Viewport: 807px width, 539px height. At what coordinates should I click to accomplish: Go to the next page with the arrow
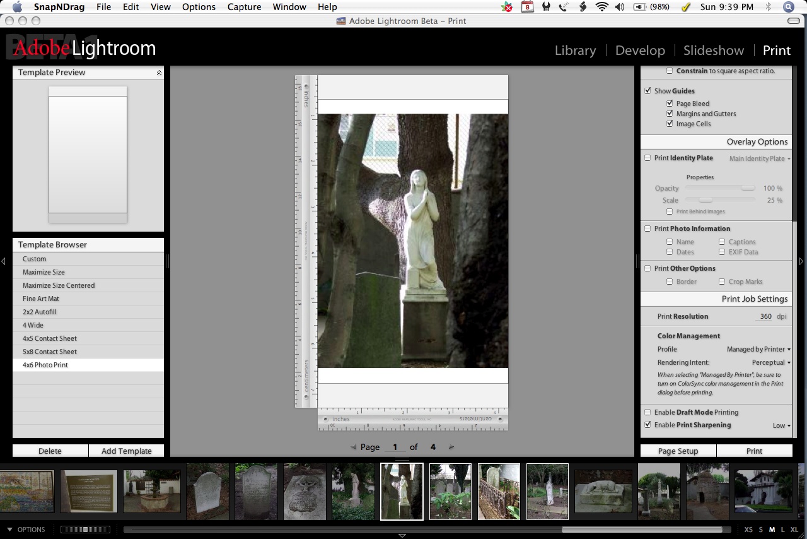pyautogui.click(x=451, y=447)
